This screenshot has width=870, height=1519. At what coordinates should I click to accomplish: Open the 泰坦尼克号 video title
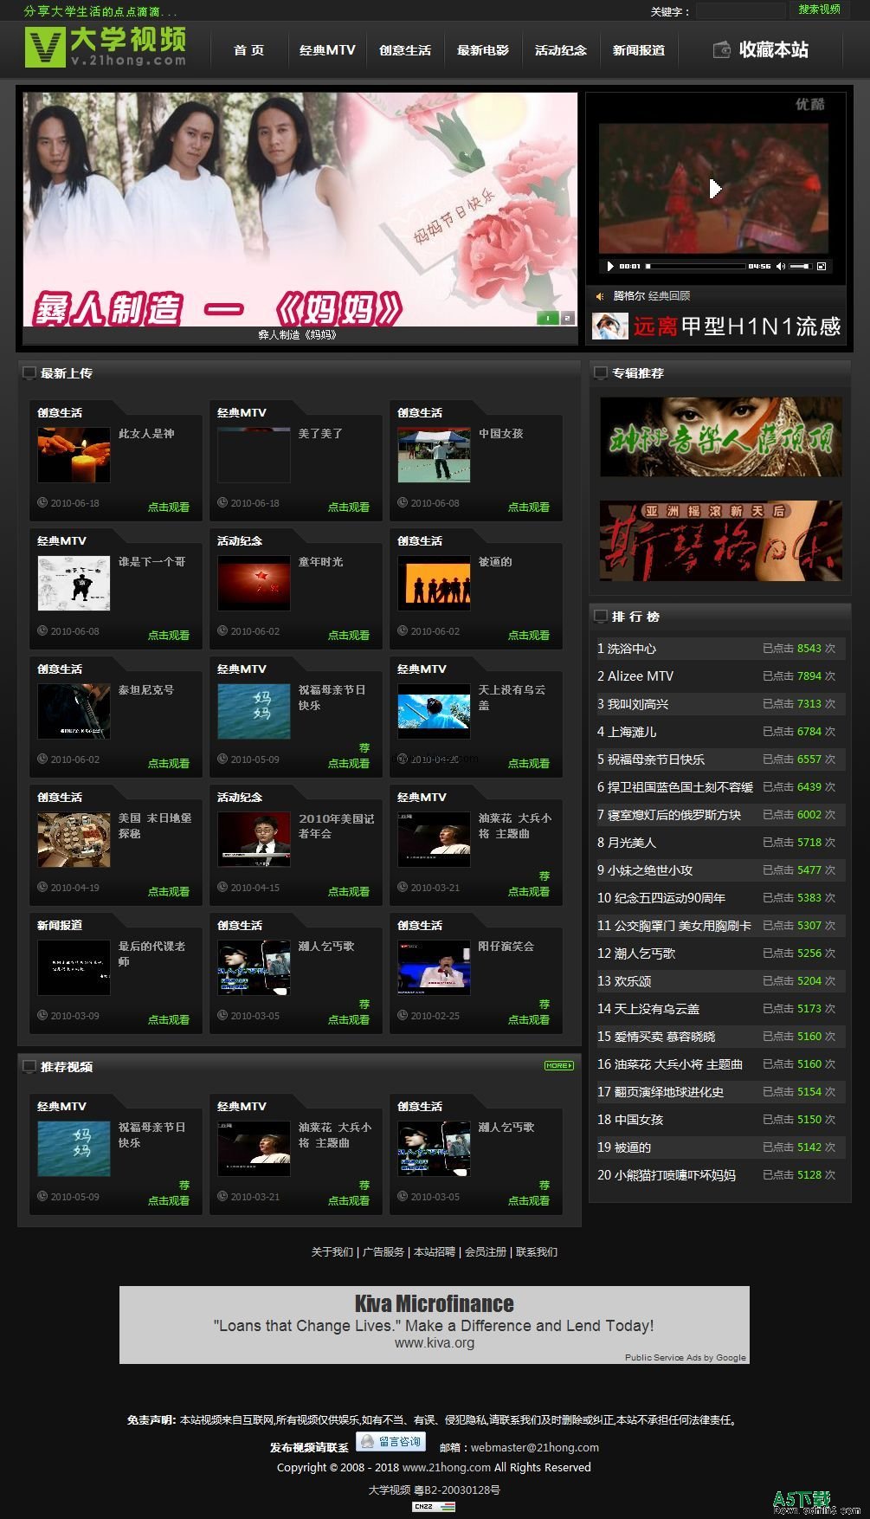coord(146,690)
